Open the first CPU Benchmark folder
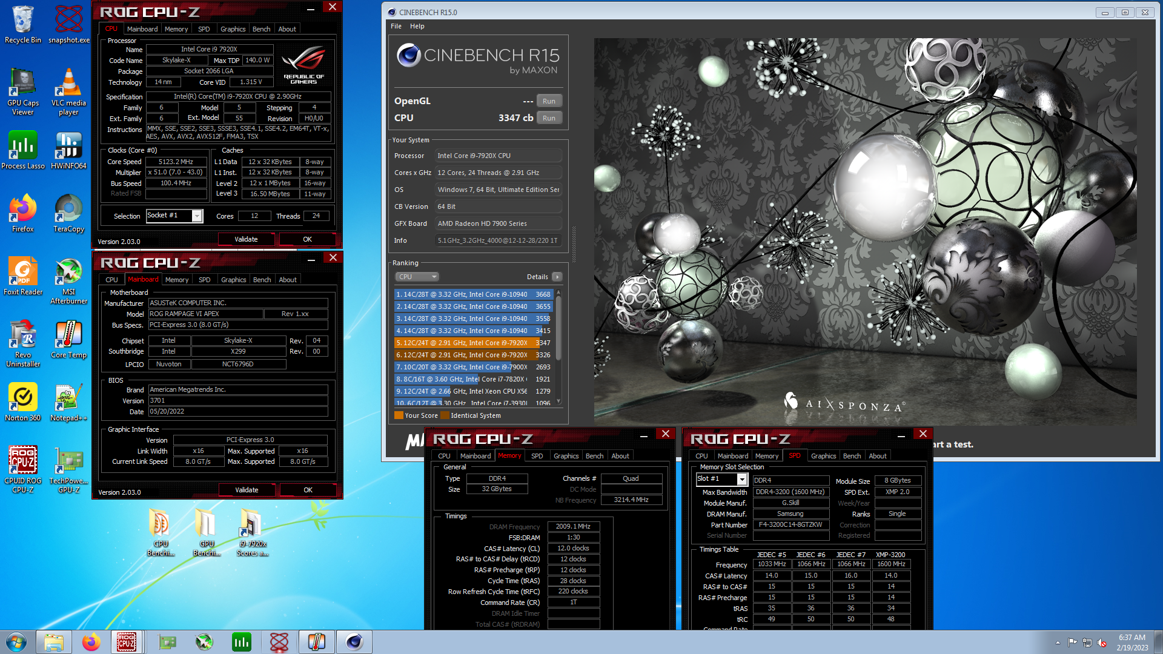1163x654 pixels. coord(161,532)
